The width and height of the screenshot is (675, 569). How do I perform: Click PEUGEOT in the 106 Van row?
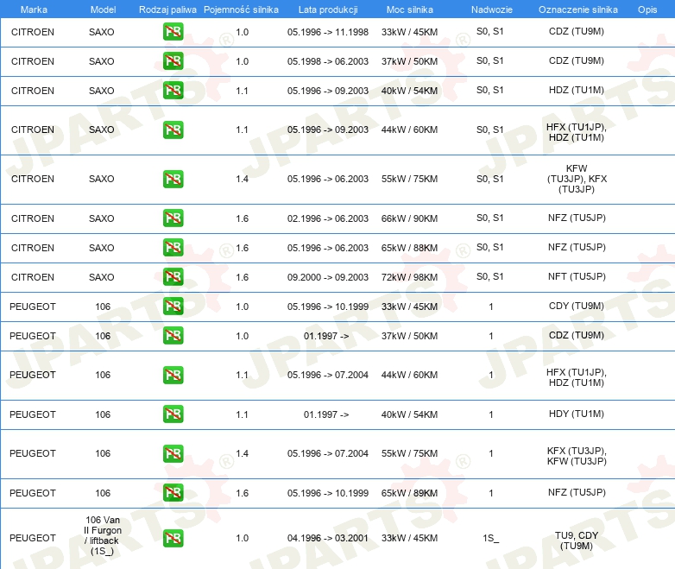tap(33, 538)
